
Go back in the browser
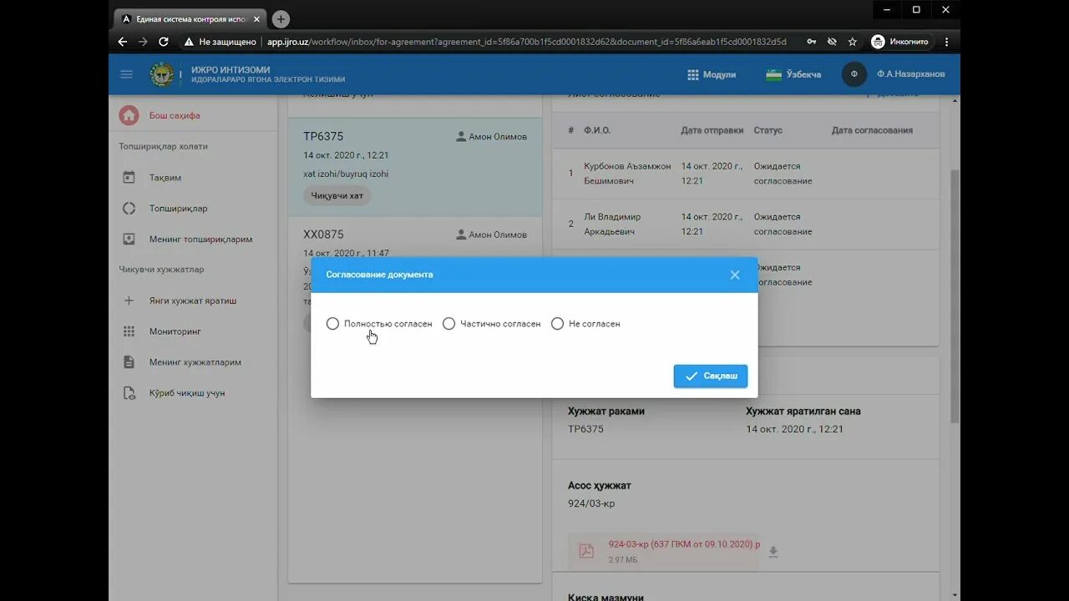(123, 42)
